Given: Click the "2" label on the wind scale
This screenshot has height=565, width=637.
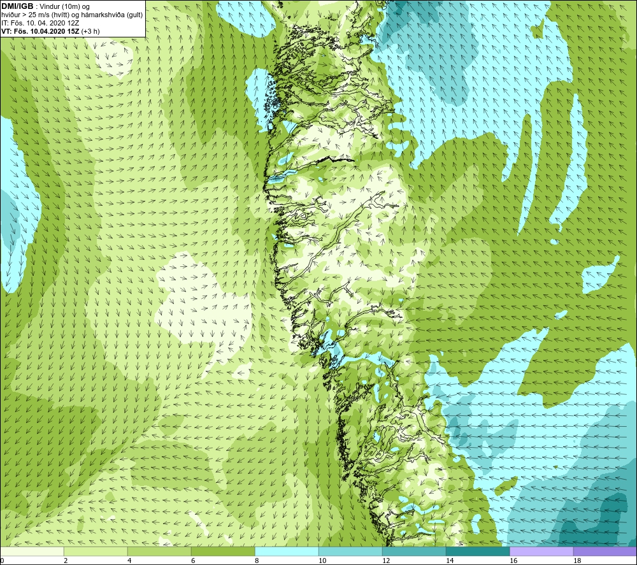Looking at the screenshot, I should click(66, 561).
